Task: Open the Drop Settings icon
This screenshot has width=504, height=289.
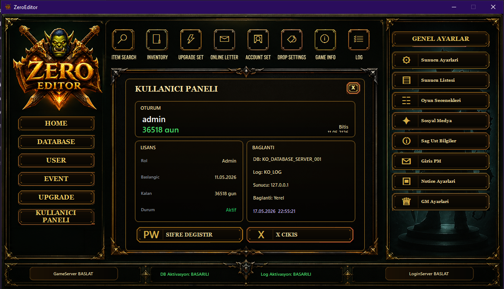Action: pos(291,40)
